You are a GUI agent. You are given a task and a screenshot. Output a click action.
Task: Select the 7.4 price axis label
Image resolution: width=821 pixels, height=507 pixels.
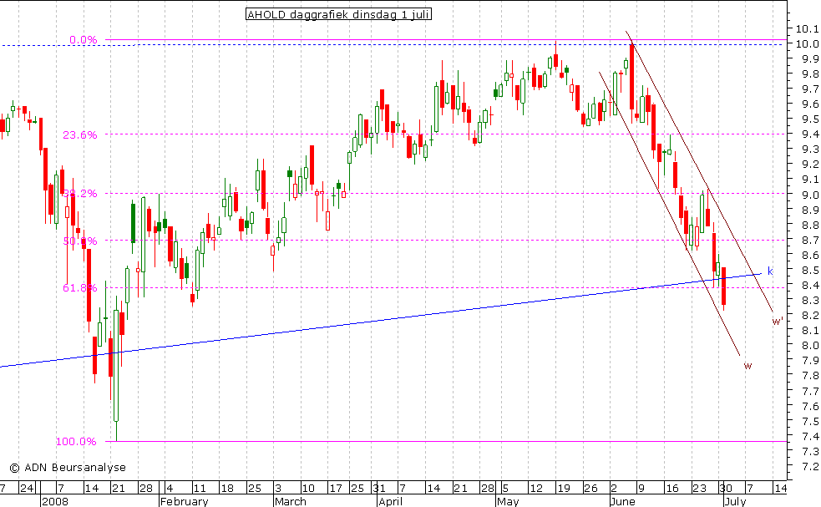click(x=810, y=436)
